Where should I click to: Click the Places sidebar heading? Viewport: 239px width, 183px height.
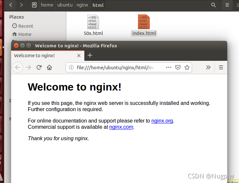tap(16, 17)
